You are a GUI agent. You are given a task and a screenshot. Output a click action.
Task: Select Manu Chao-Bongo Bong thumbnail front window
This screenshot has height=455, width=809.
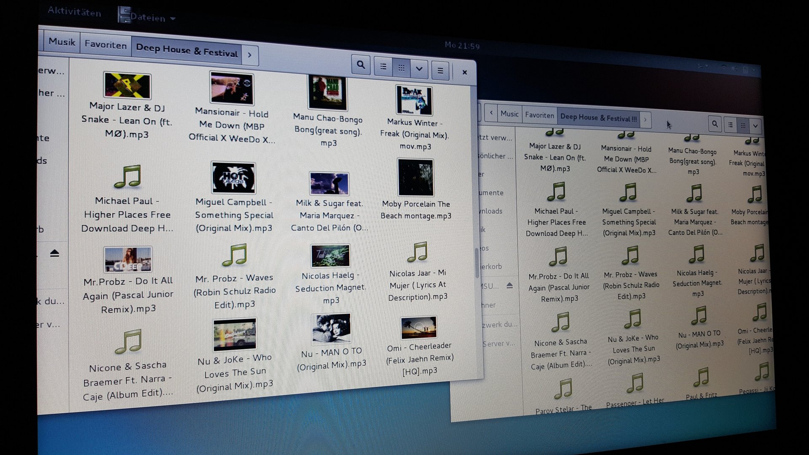coord(327,93)
